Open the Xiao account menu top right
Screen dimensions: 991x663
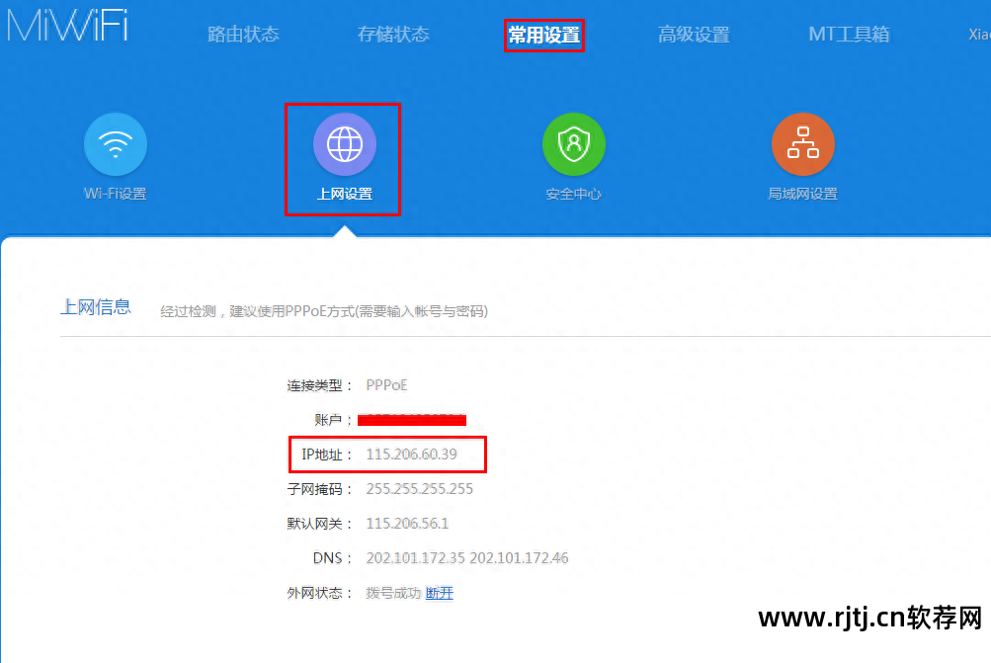(978, 33)
